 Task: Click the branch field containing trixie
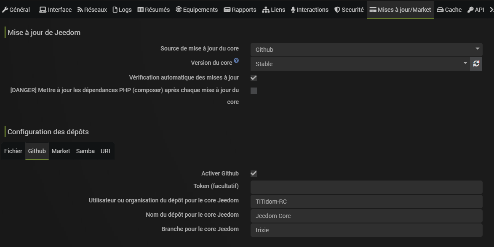click(366, 230)
